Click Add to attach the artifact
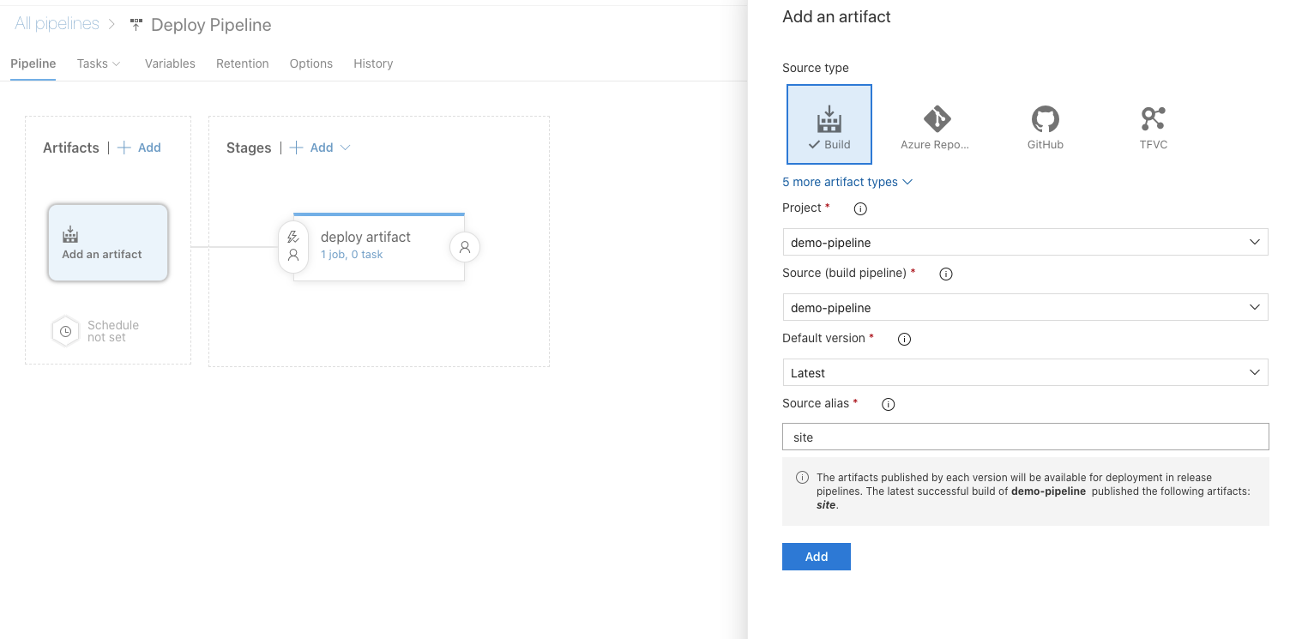Image resolution: width=1302 pixels, height=639 pixels. tap(816, 557)
